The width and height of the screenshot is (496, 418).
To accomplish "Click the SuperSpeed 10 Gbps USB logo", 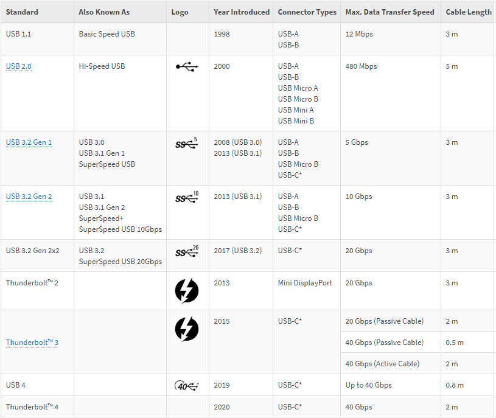I will [x=186, y=198].
